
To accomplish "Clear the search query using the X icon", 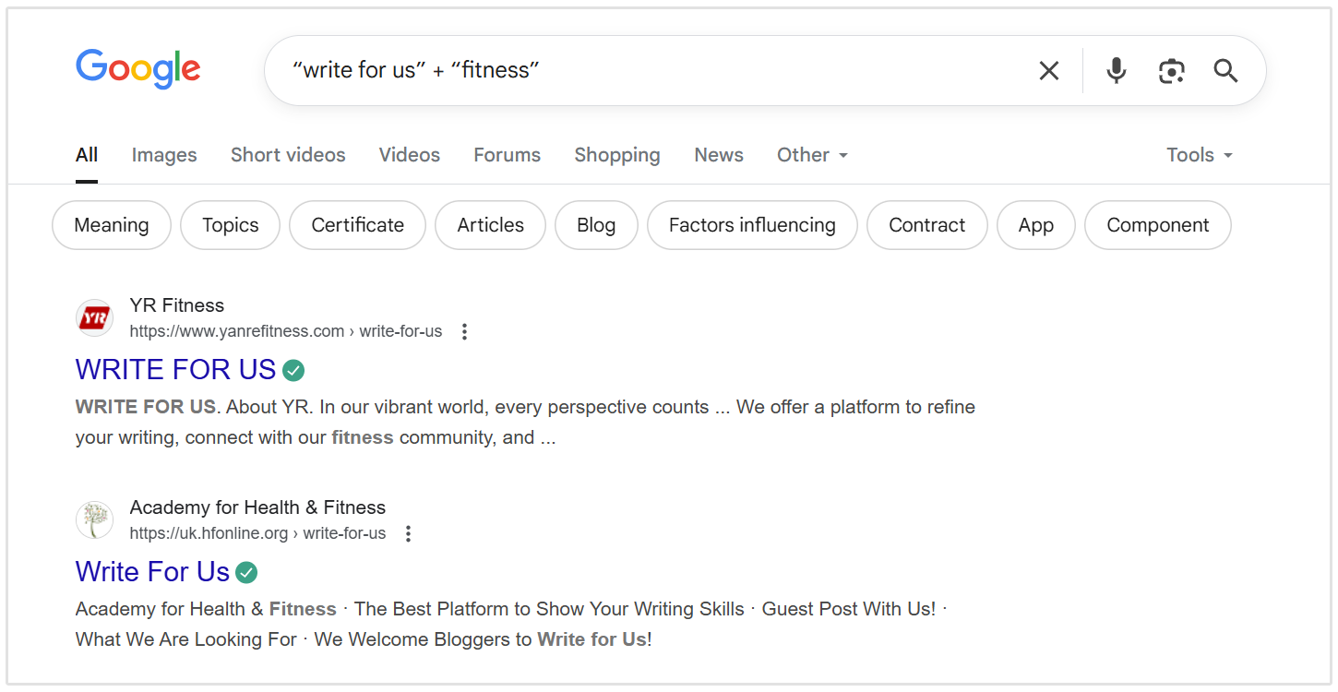I will [1048, 69].
